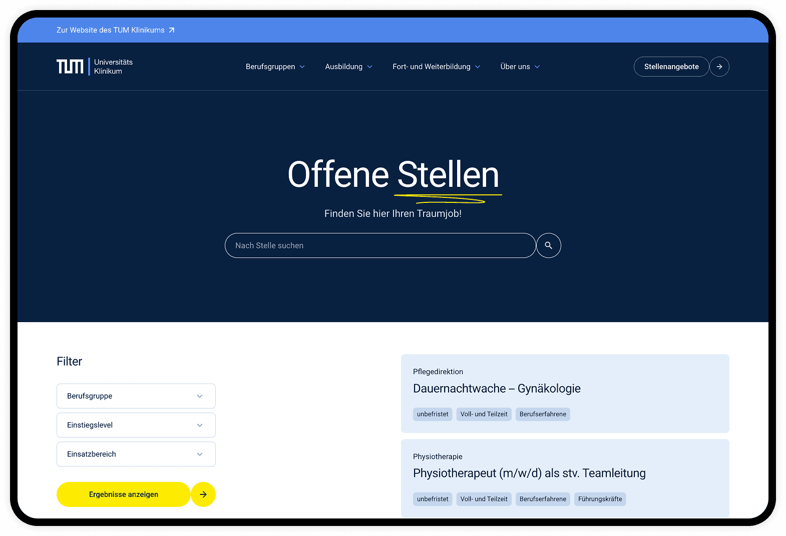Open the Über uns navigation menu
The height and width of the screenshot is (536, 786).
pyautogui.click(x=520, y=67)
